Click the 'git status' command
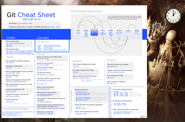Image resolution: width=185 pixels, height=122 pixels. pos(10,63)
